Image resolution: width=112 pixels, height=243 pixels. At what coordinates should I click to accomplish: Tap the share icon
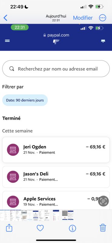point(9,228)
